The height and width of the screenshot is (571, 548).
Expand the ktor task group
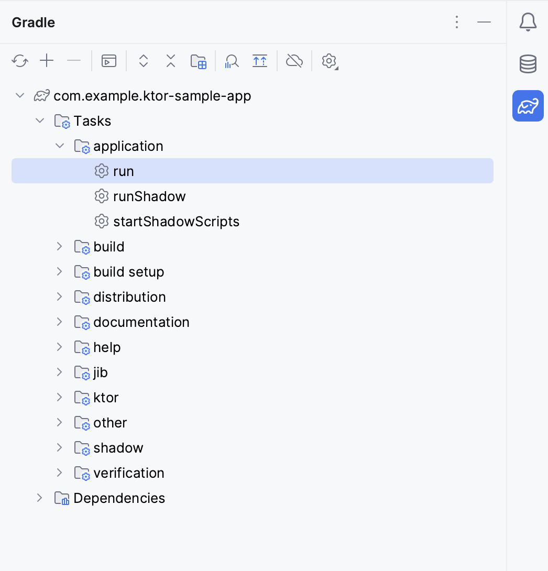point(59,397)
